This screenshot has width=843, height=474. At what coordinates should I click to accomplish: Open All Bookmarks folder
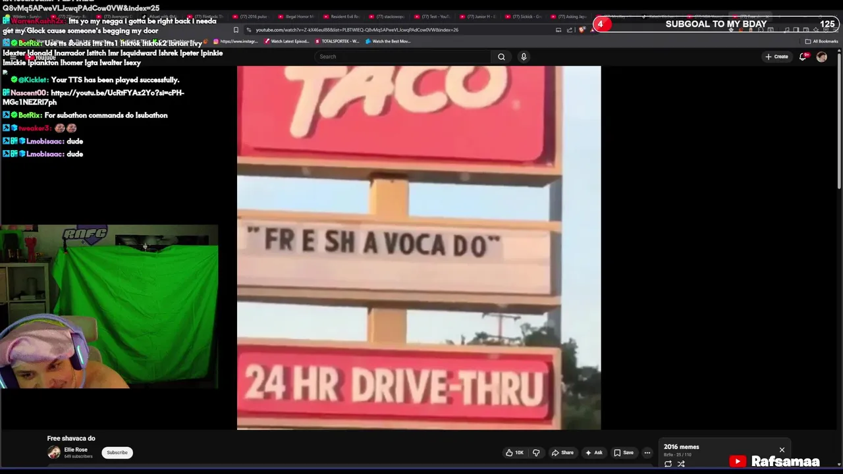pyautogui.click(x=821, y=41)
